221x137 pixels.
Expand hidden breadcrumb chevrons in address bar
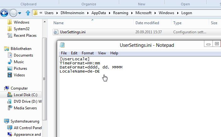(x=41, y=13)
